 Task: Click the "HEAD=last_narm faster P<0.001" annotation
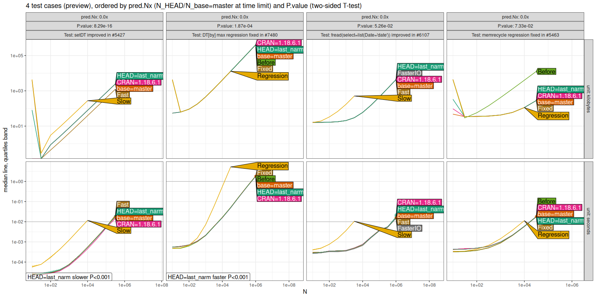(x=208, y=277)
